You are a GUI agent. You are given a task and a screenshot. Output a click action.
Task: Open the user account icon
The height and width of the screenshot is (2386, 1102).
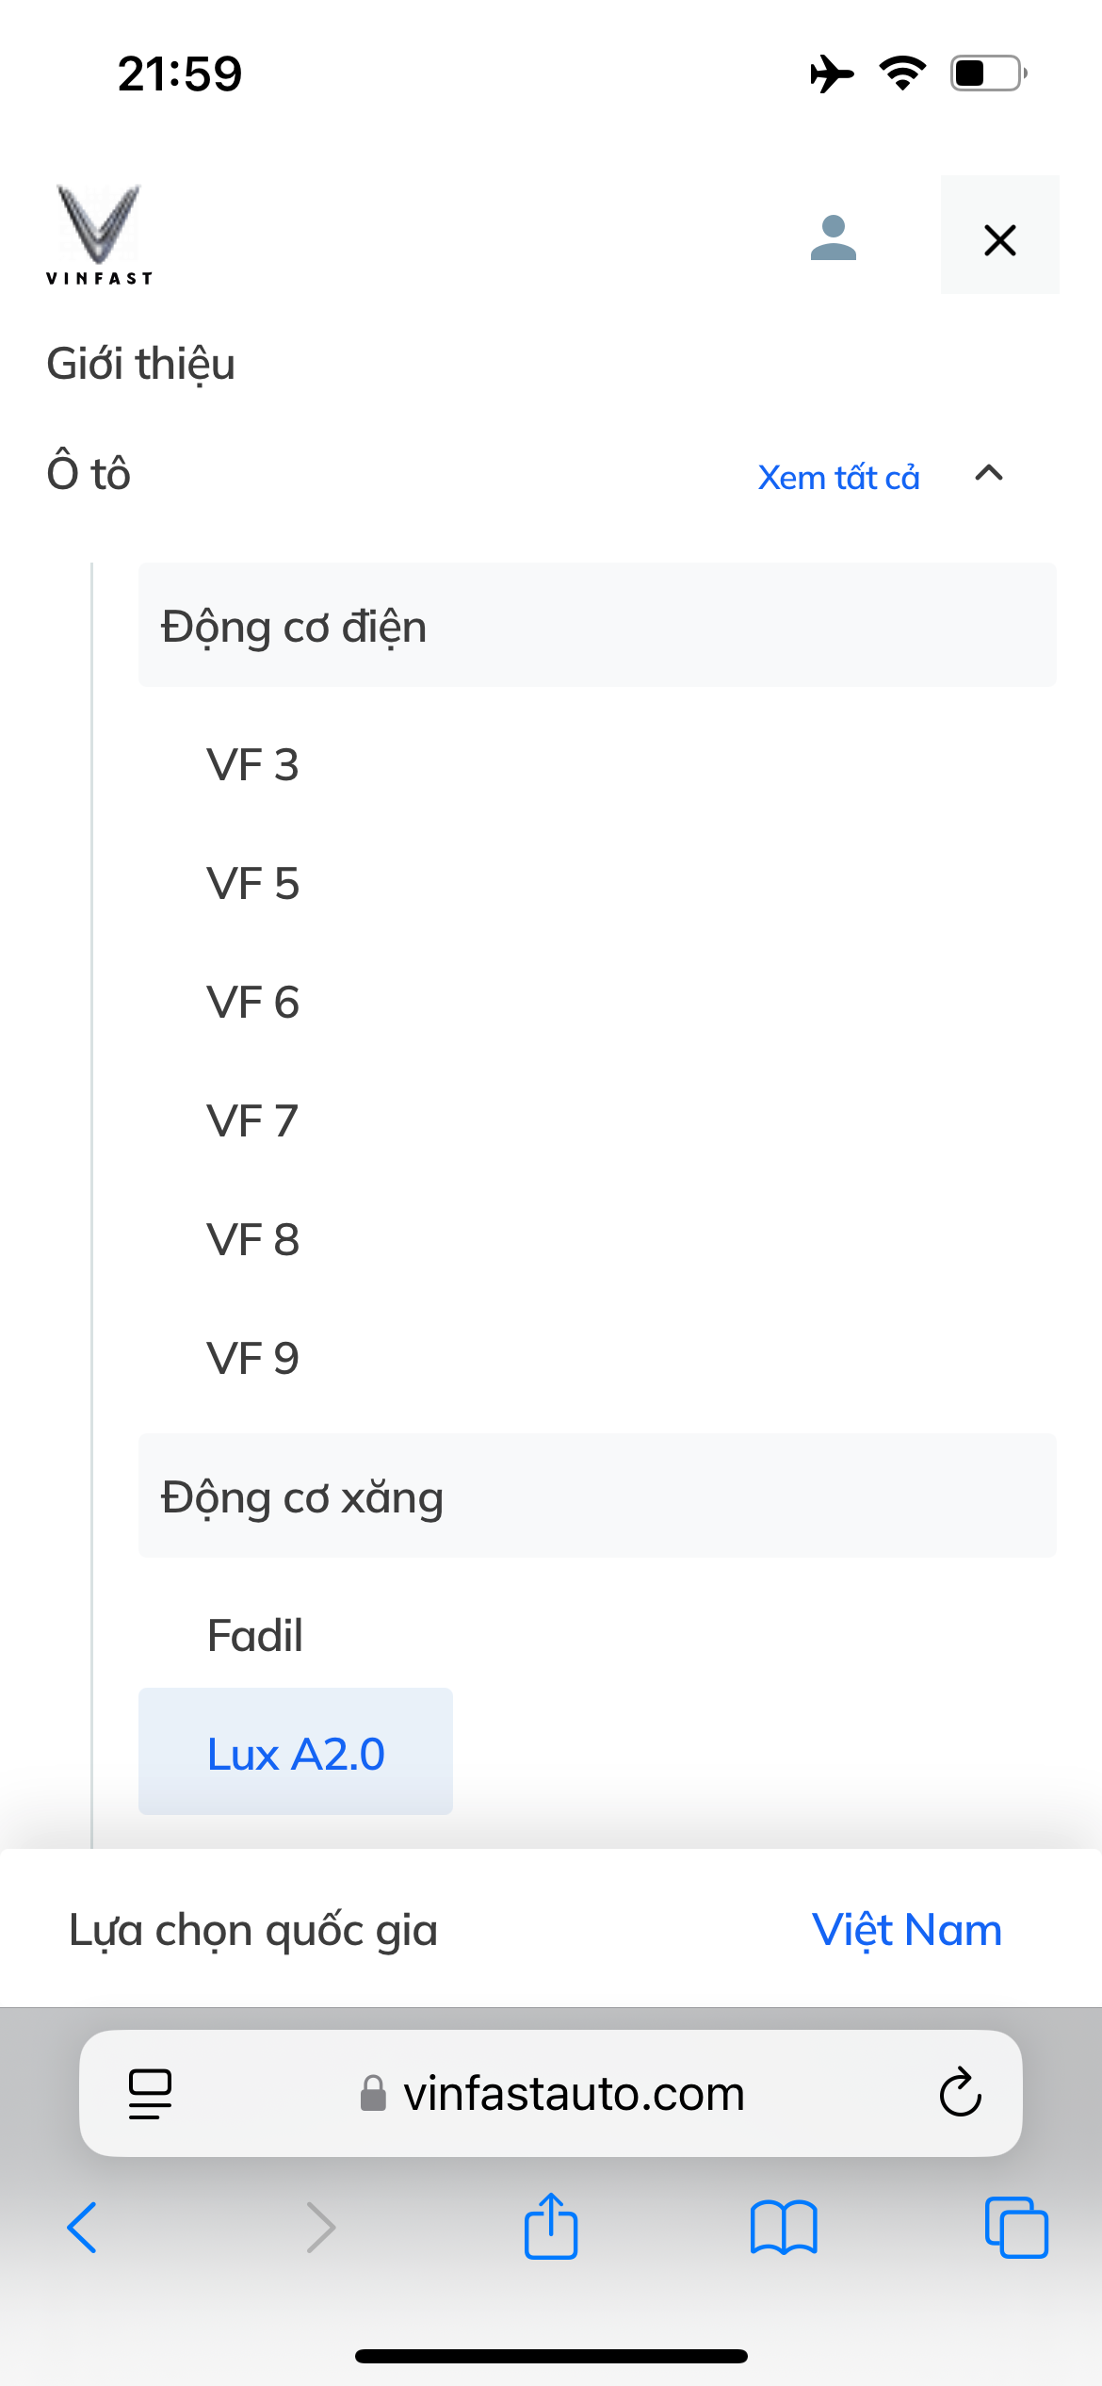pyautogui.click(x=834, y=237)
